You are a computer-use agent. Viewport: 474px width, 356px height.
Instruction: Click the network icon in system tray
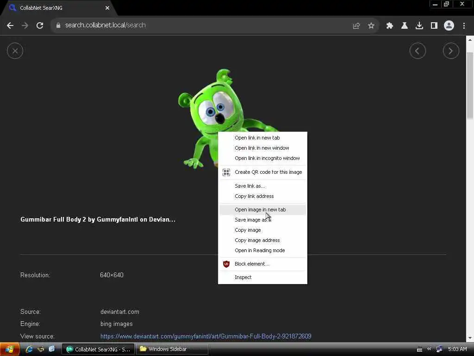point(439,349)
